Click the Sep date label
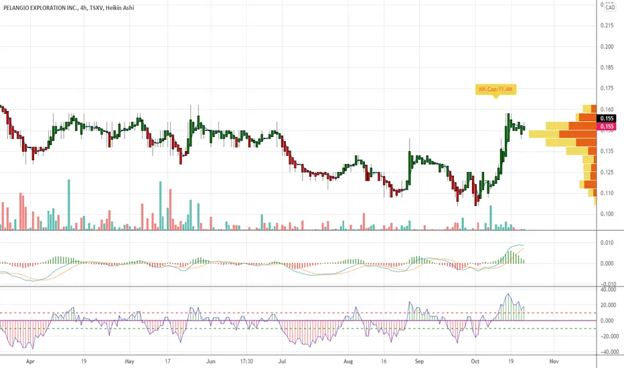Viewport: 624px width, 368px height. tap(419, 361)
